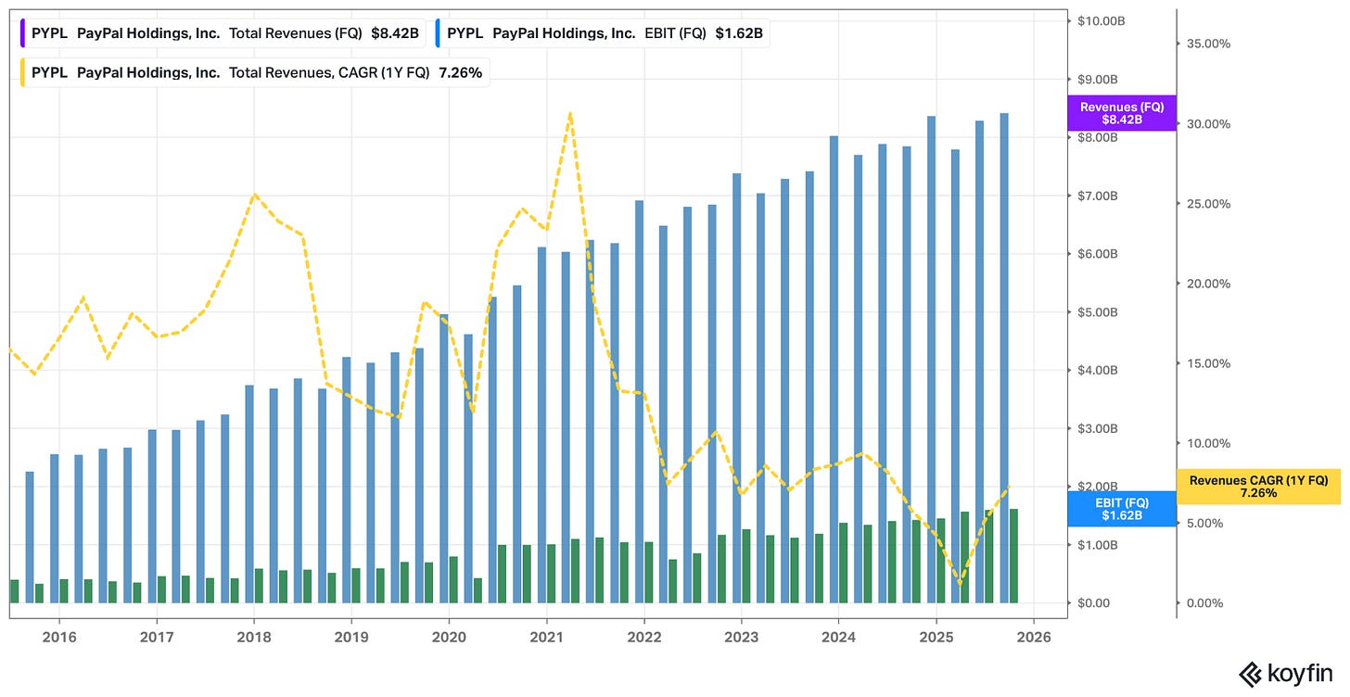Select the Total Revenues (FQ) $8.42B legend entry
The image size is (1350, 697).
coord(223,33)
